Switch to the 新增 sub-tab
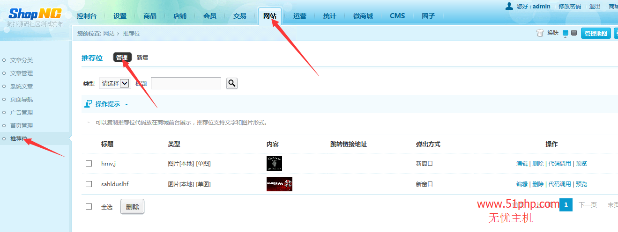This screenshot has height=232, width=618. point(142,58)
